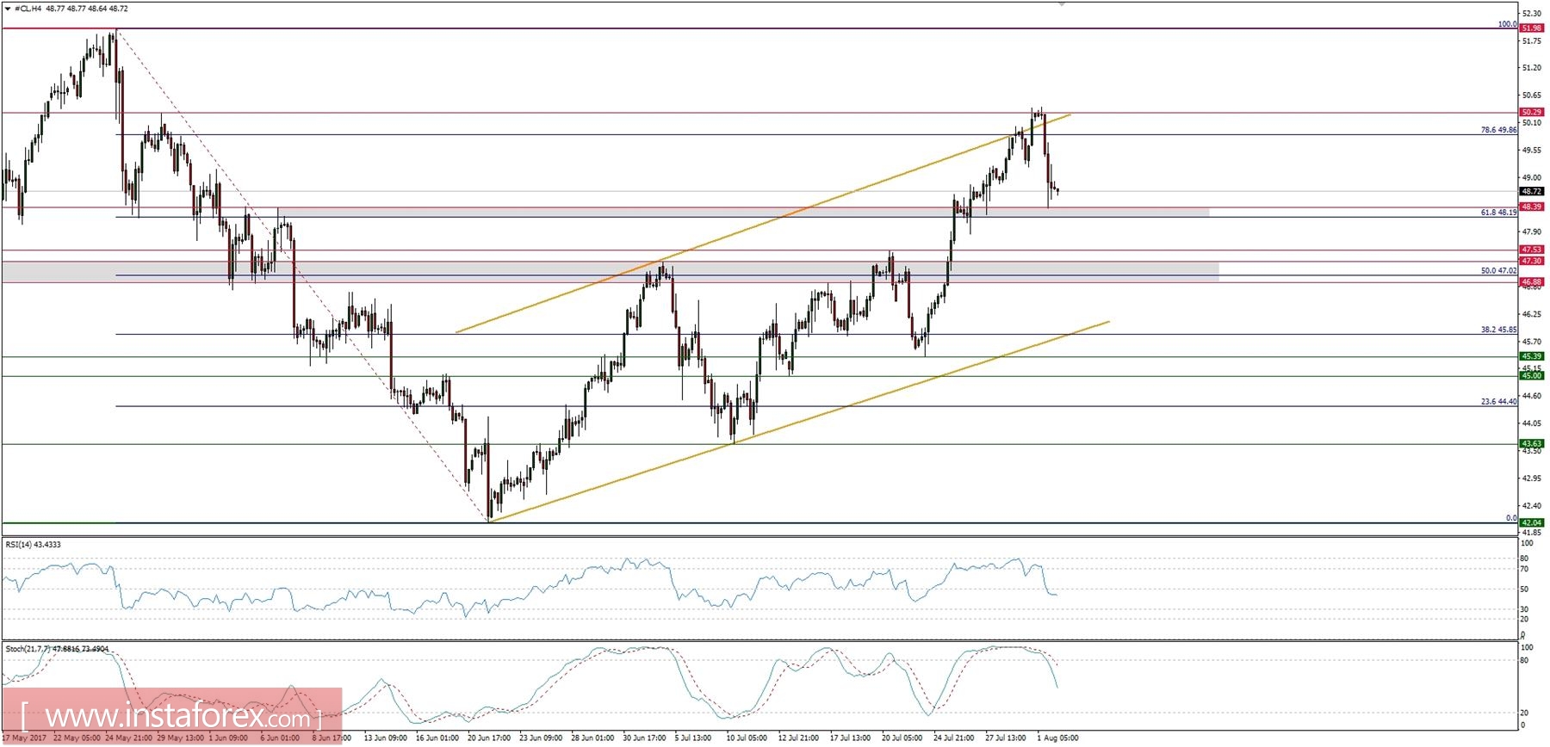
Task: Click the '24 Jul 21:00' time label
Action: coord(954,738)
